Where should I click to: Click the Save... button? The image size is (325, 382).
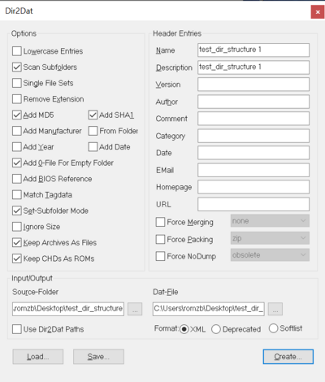coord(98,357)
